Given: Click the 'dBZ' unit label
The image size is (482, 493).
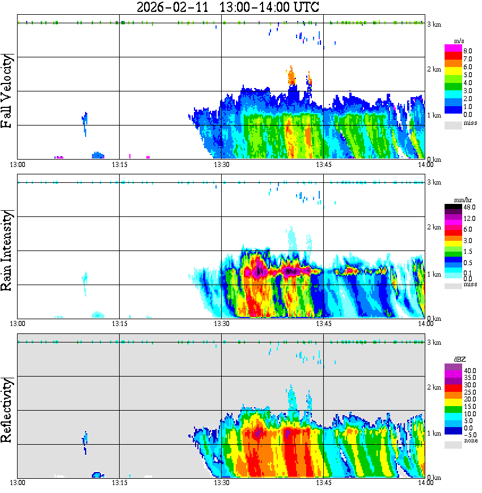Looking at the screenshot, I should (x=460, y=360).
